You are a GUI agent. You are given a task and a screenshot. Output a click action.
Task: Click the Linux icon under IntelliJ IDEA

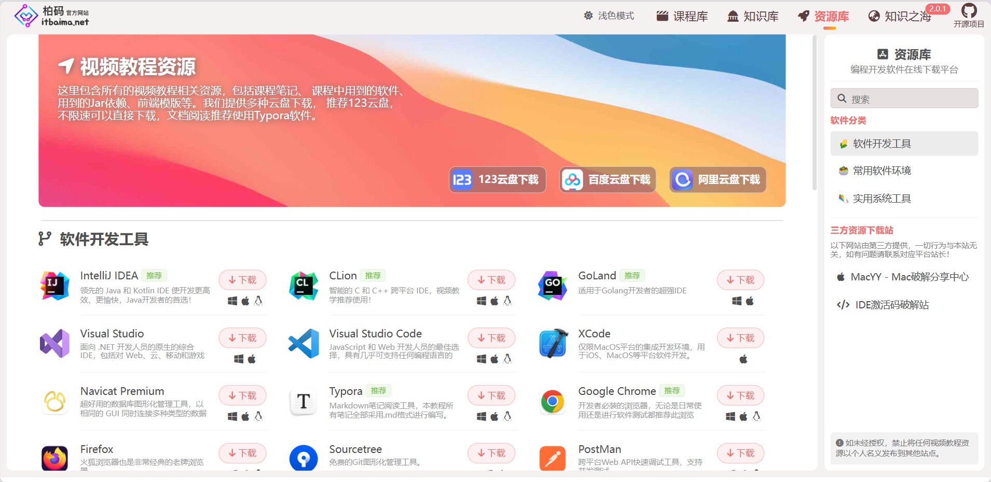pyautogui.click(x=258, y=301)
